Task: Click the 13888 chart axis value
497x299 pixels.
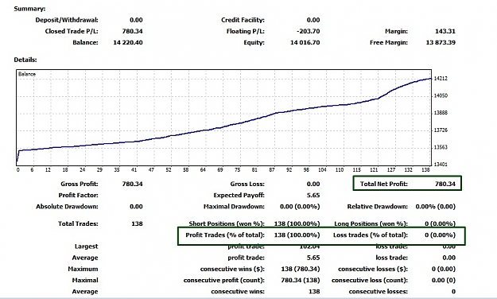Action: coord(441,113)
